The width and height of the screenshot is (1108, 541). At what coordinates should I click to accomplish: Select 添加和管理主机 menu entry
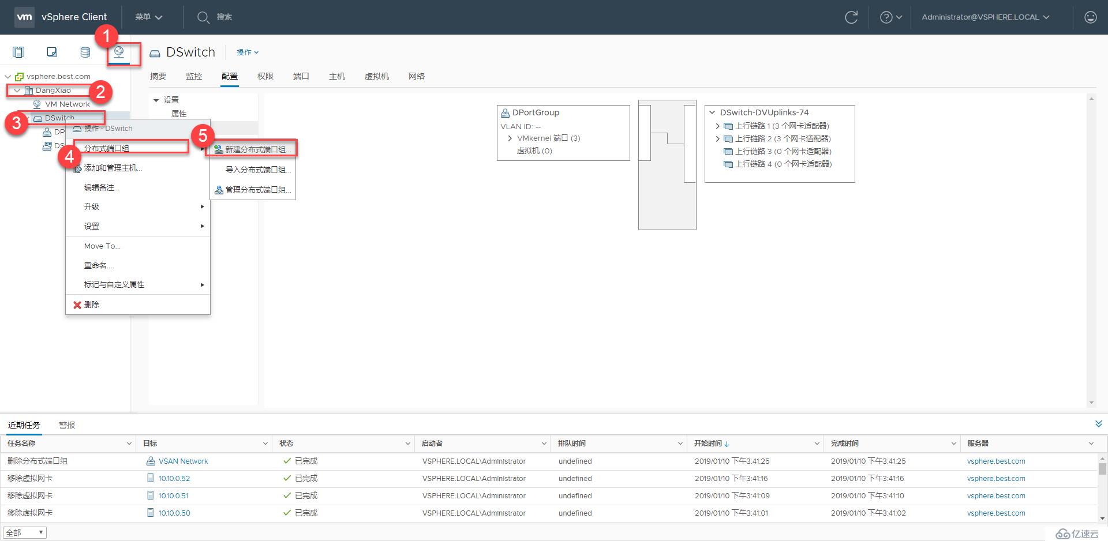tap(138, 168)
